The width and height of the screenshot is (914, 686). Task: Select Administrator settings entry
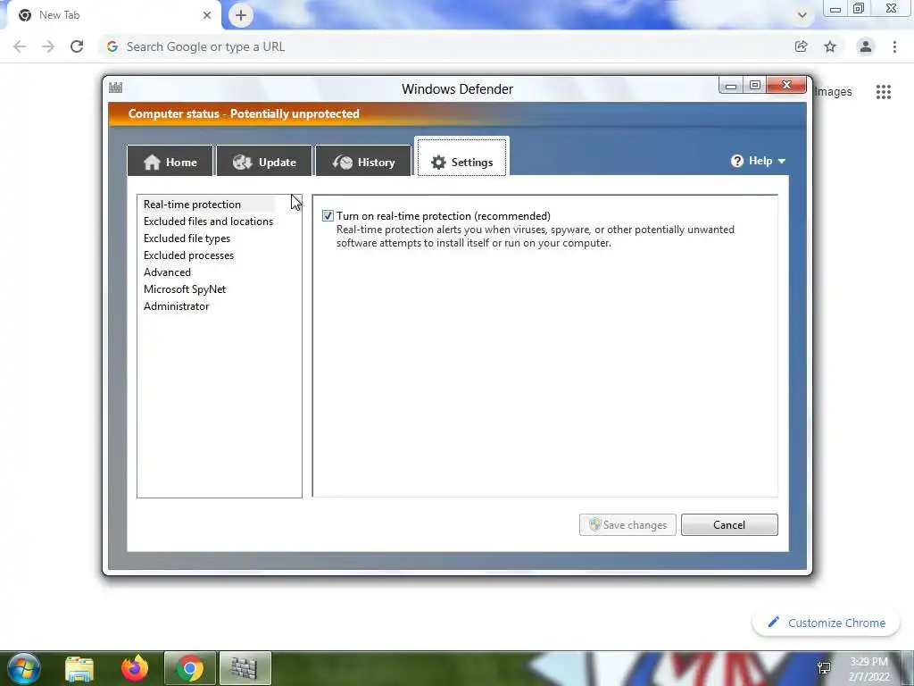coord(176,305)
